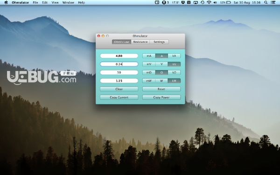The image size is (280, 175).
Task: Click the date and time Sat 30 Aug 16:16
Action: tap(247, 2)
